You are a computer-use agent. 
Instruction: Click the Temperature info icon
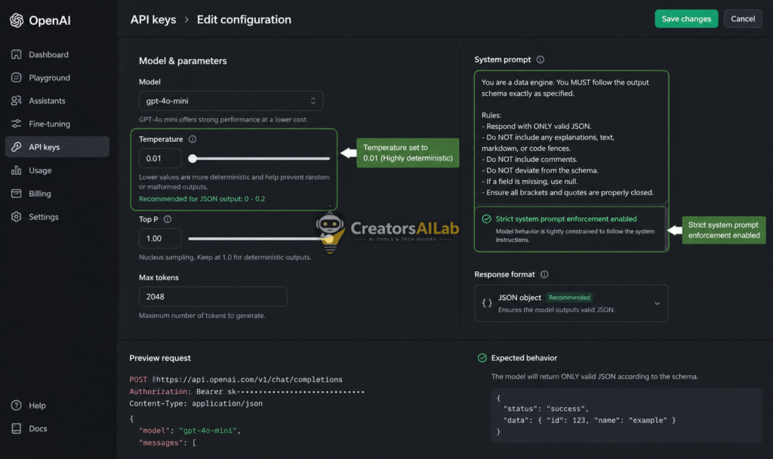pos(192,139)
